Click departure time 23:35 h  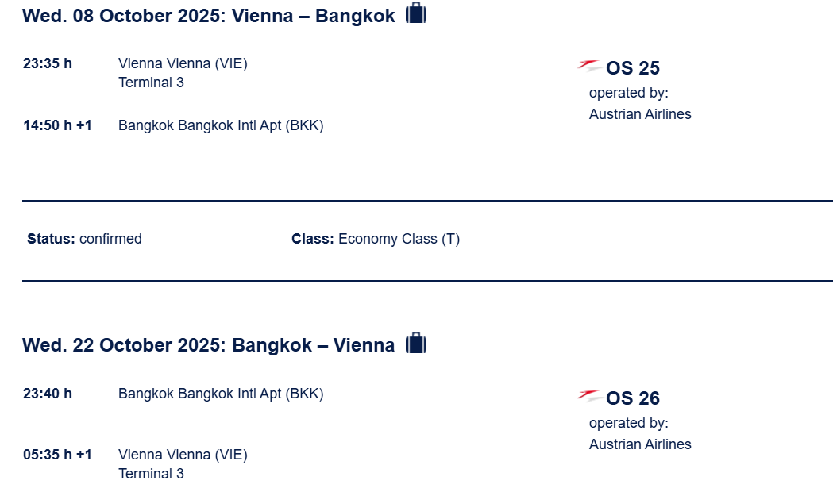(x=48, y=63)
